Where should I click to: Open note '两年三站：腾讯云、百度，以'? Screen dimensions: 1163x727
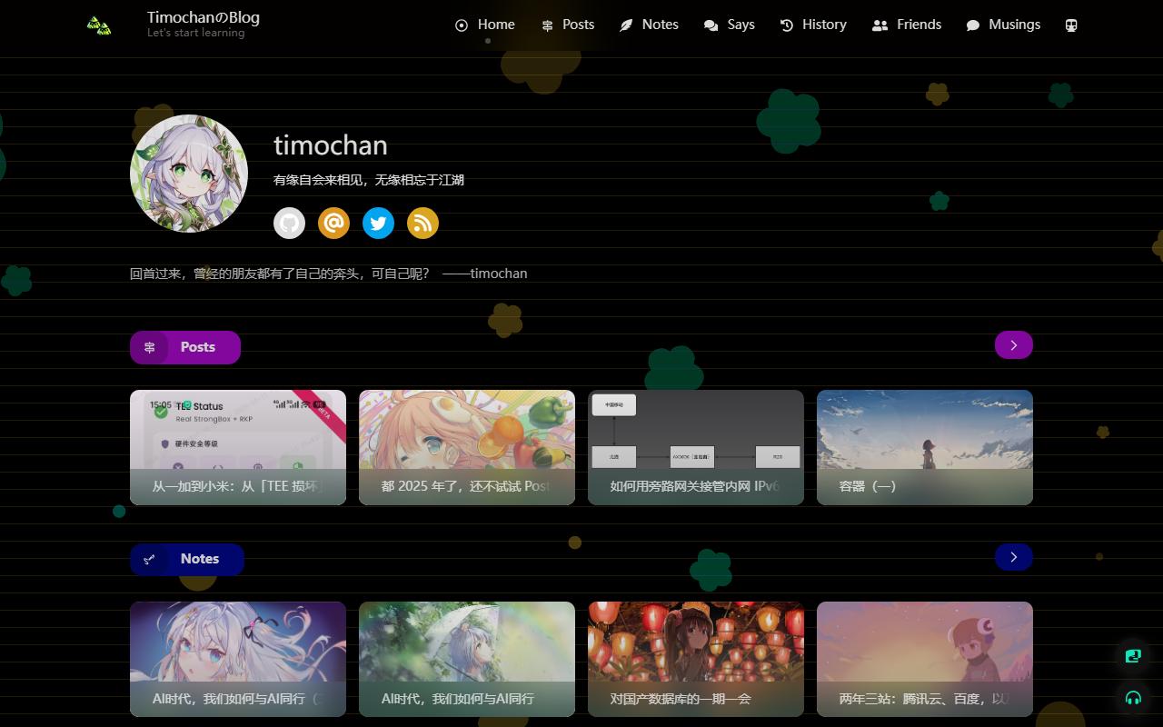[x=925, y=659]
